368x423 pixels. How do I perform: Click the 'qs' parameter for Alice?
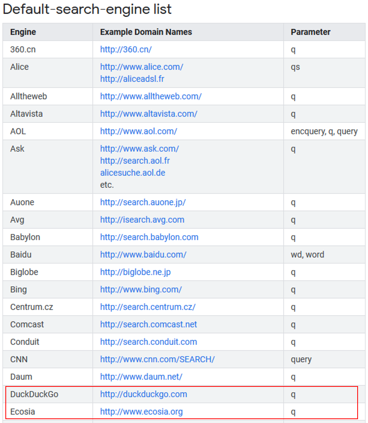click(x=295, y=67)
